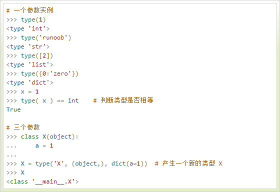
Task: Click the indented line a = 1
Action: 44,145
